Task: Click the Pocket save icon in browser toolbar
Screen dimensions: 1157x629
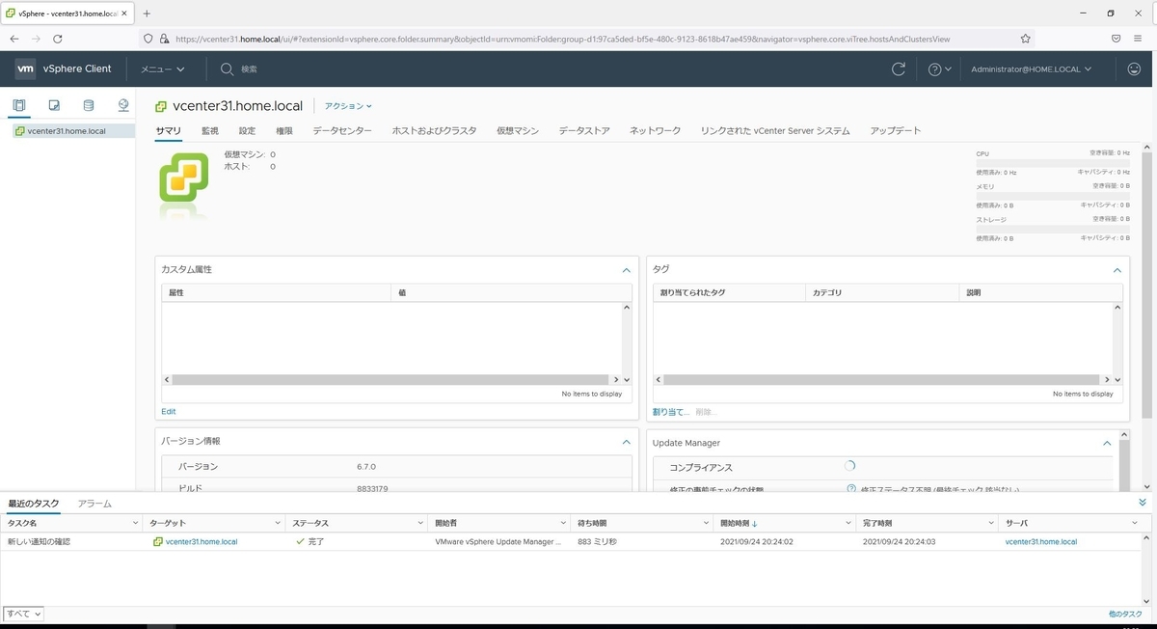Action: [1116, 39]
